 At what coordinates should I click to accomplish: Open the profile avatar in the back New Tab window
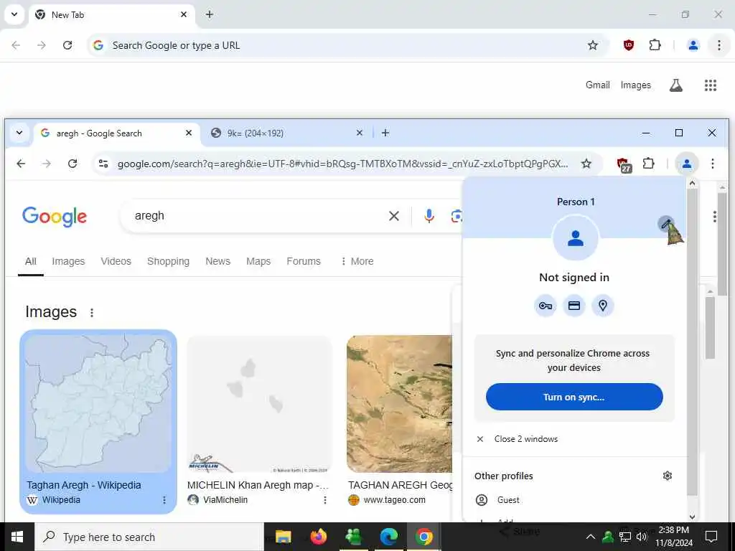pyautogui.click(x=693, y=45)
